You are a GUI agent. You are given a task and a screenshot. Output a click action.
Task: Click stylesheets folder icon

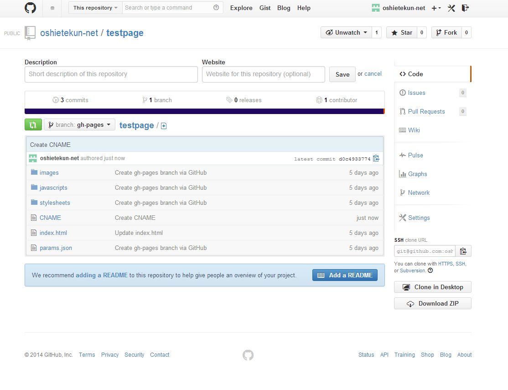34,202
